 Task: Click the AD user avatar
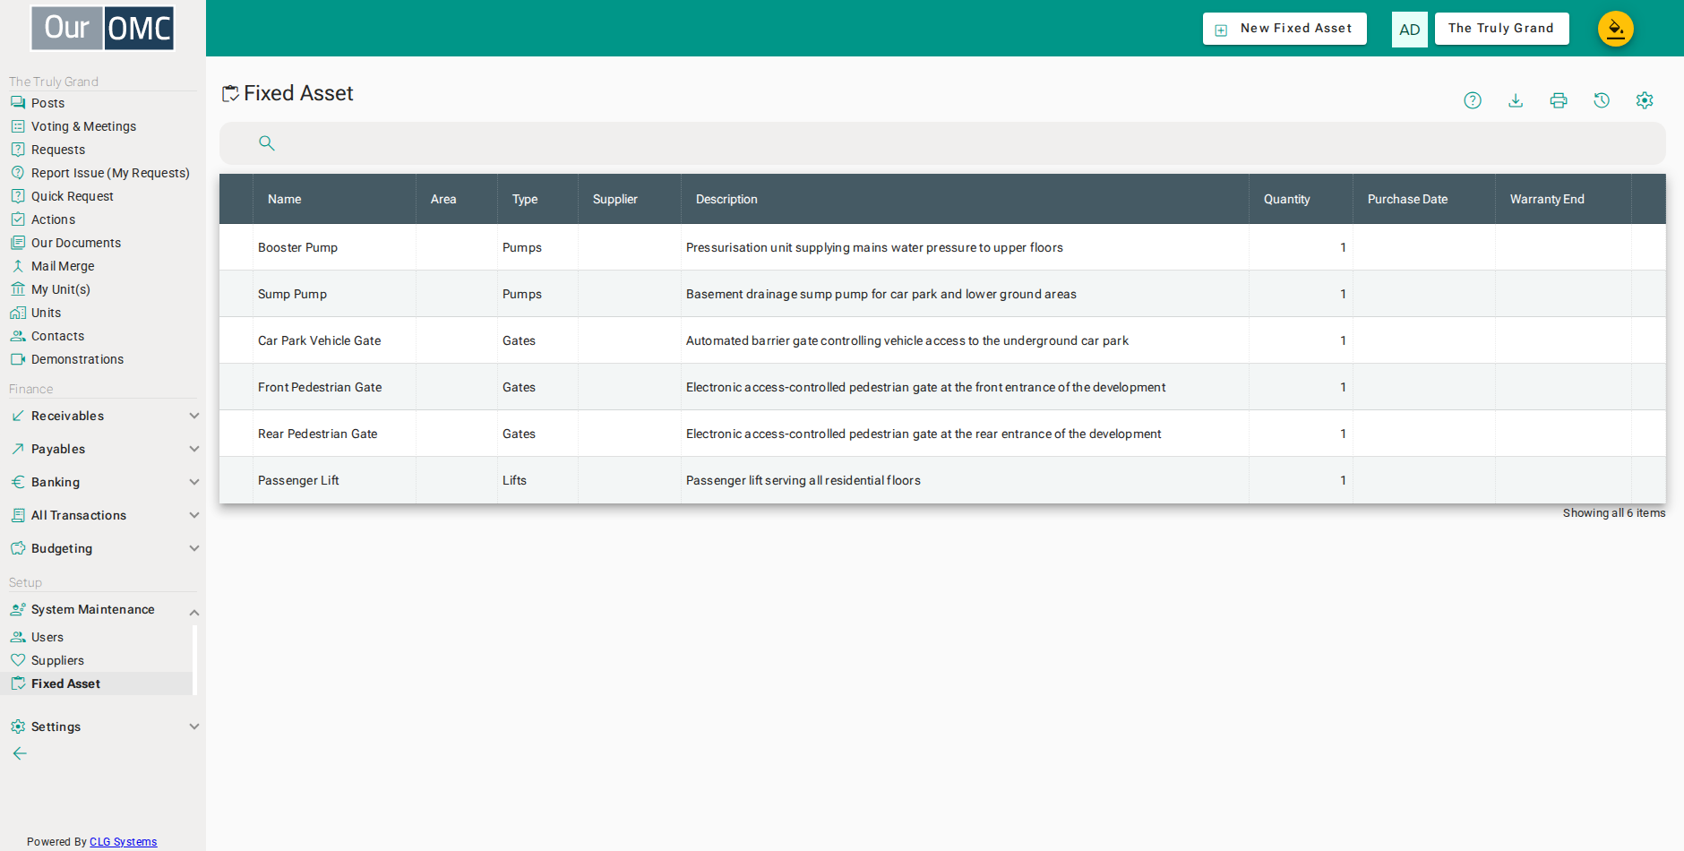1410,30
